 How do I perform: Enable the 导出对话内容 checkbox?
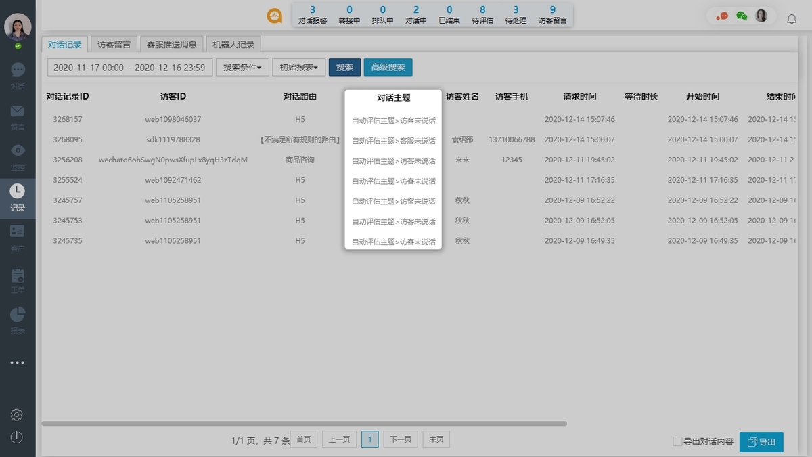[677, 441]
